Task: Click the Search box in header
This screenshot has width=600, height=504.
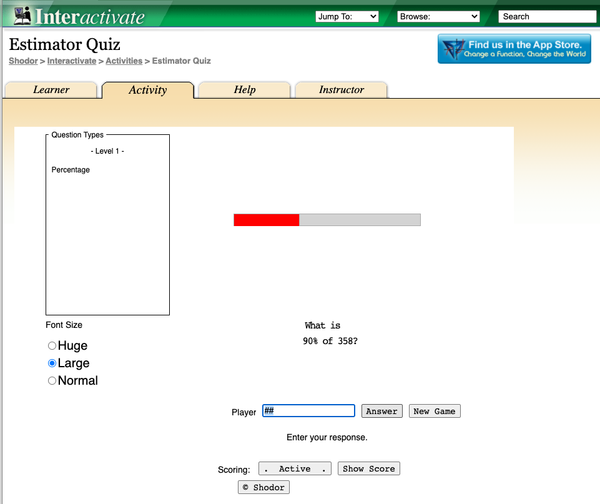Action: 543,17
